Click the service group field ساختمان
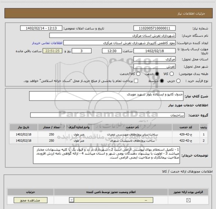216x209 pixels. point(107,115)
